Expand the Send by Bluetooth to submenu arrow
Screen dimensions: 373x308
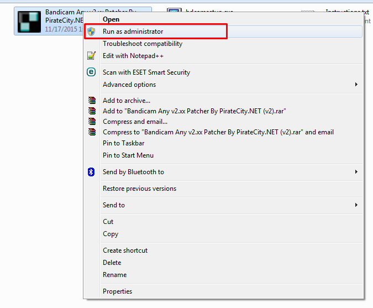356,172
